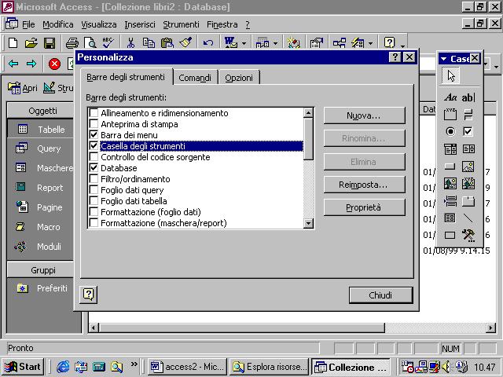
Task: Click the Web toolbar Back arrow
Action: point(13,64)
